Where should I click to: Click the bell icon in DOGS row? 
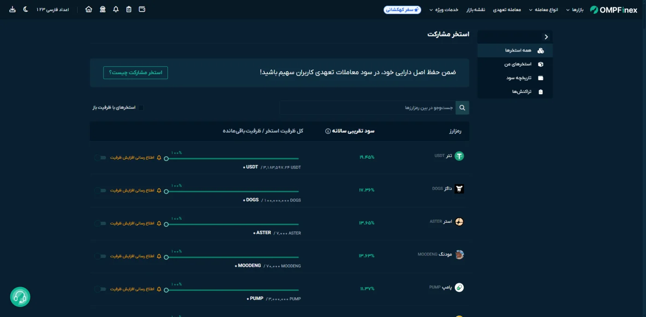tap(159, 190)
